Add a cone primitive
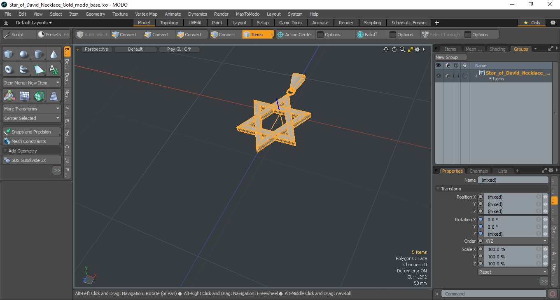This screenshot has width=560, height=300. click(54, 54)
